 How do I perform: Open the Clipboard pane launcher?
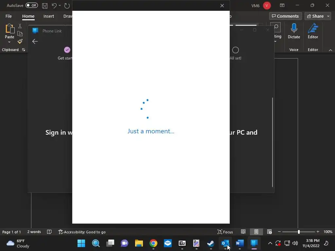pyautogui.click(x=24, y=50)
